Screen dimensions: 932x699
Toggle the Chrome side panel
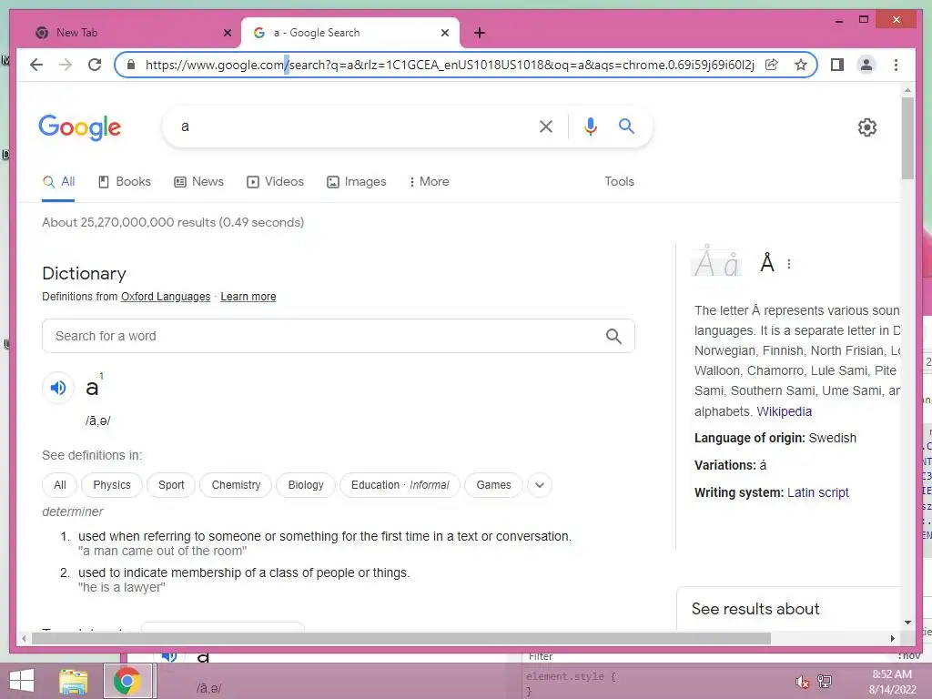coord(837,65)
